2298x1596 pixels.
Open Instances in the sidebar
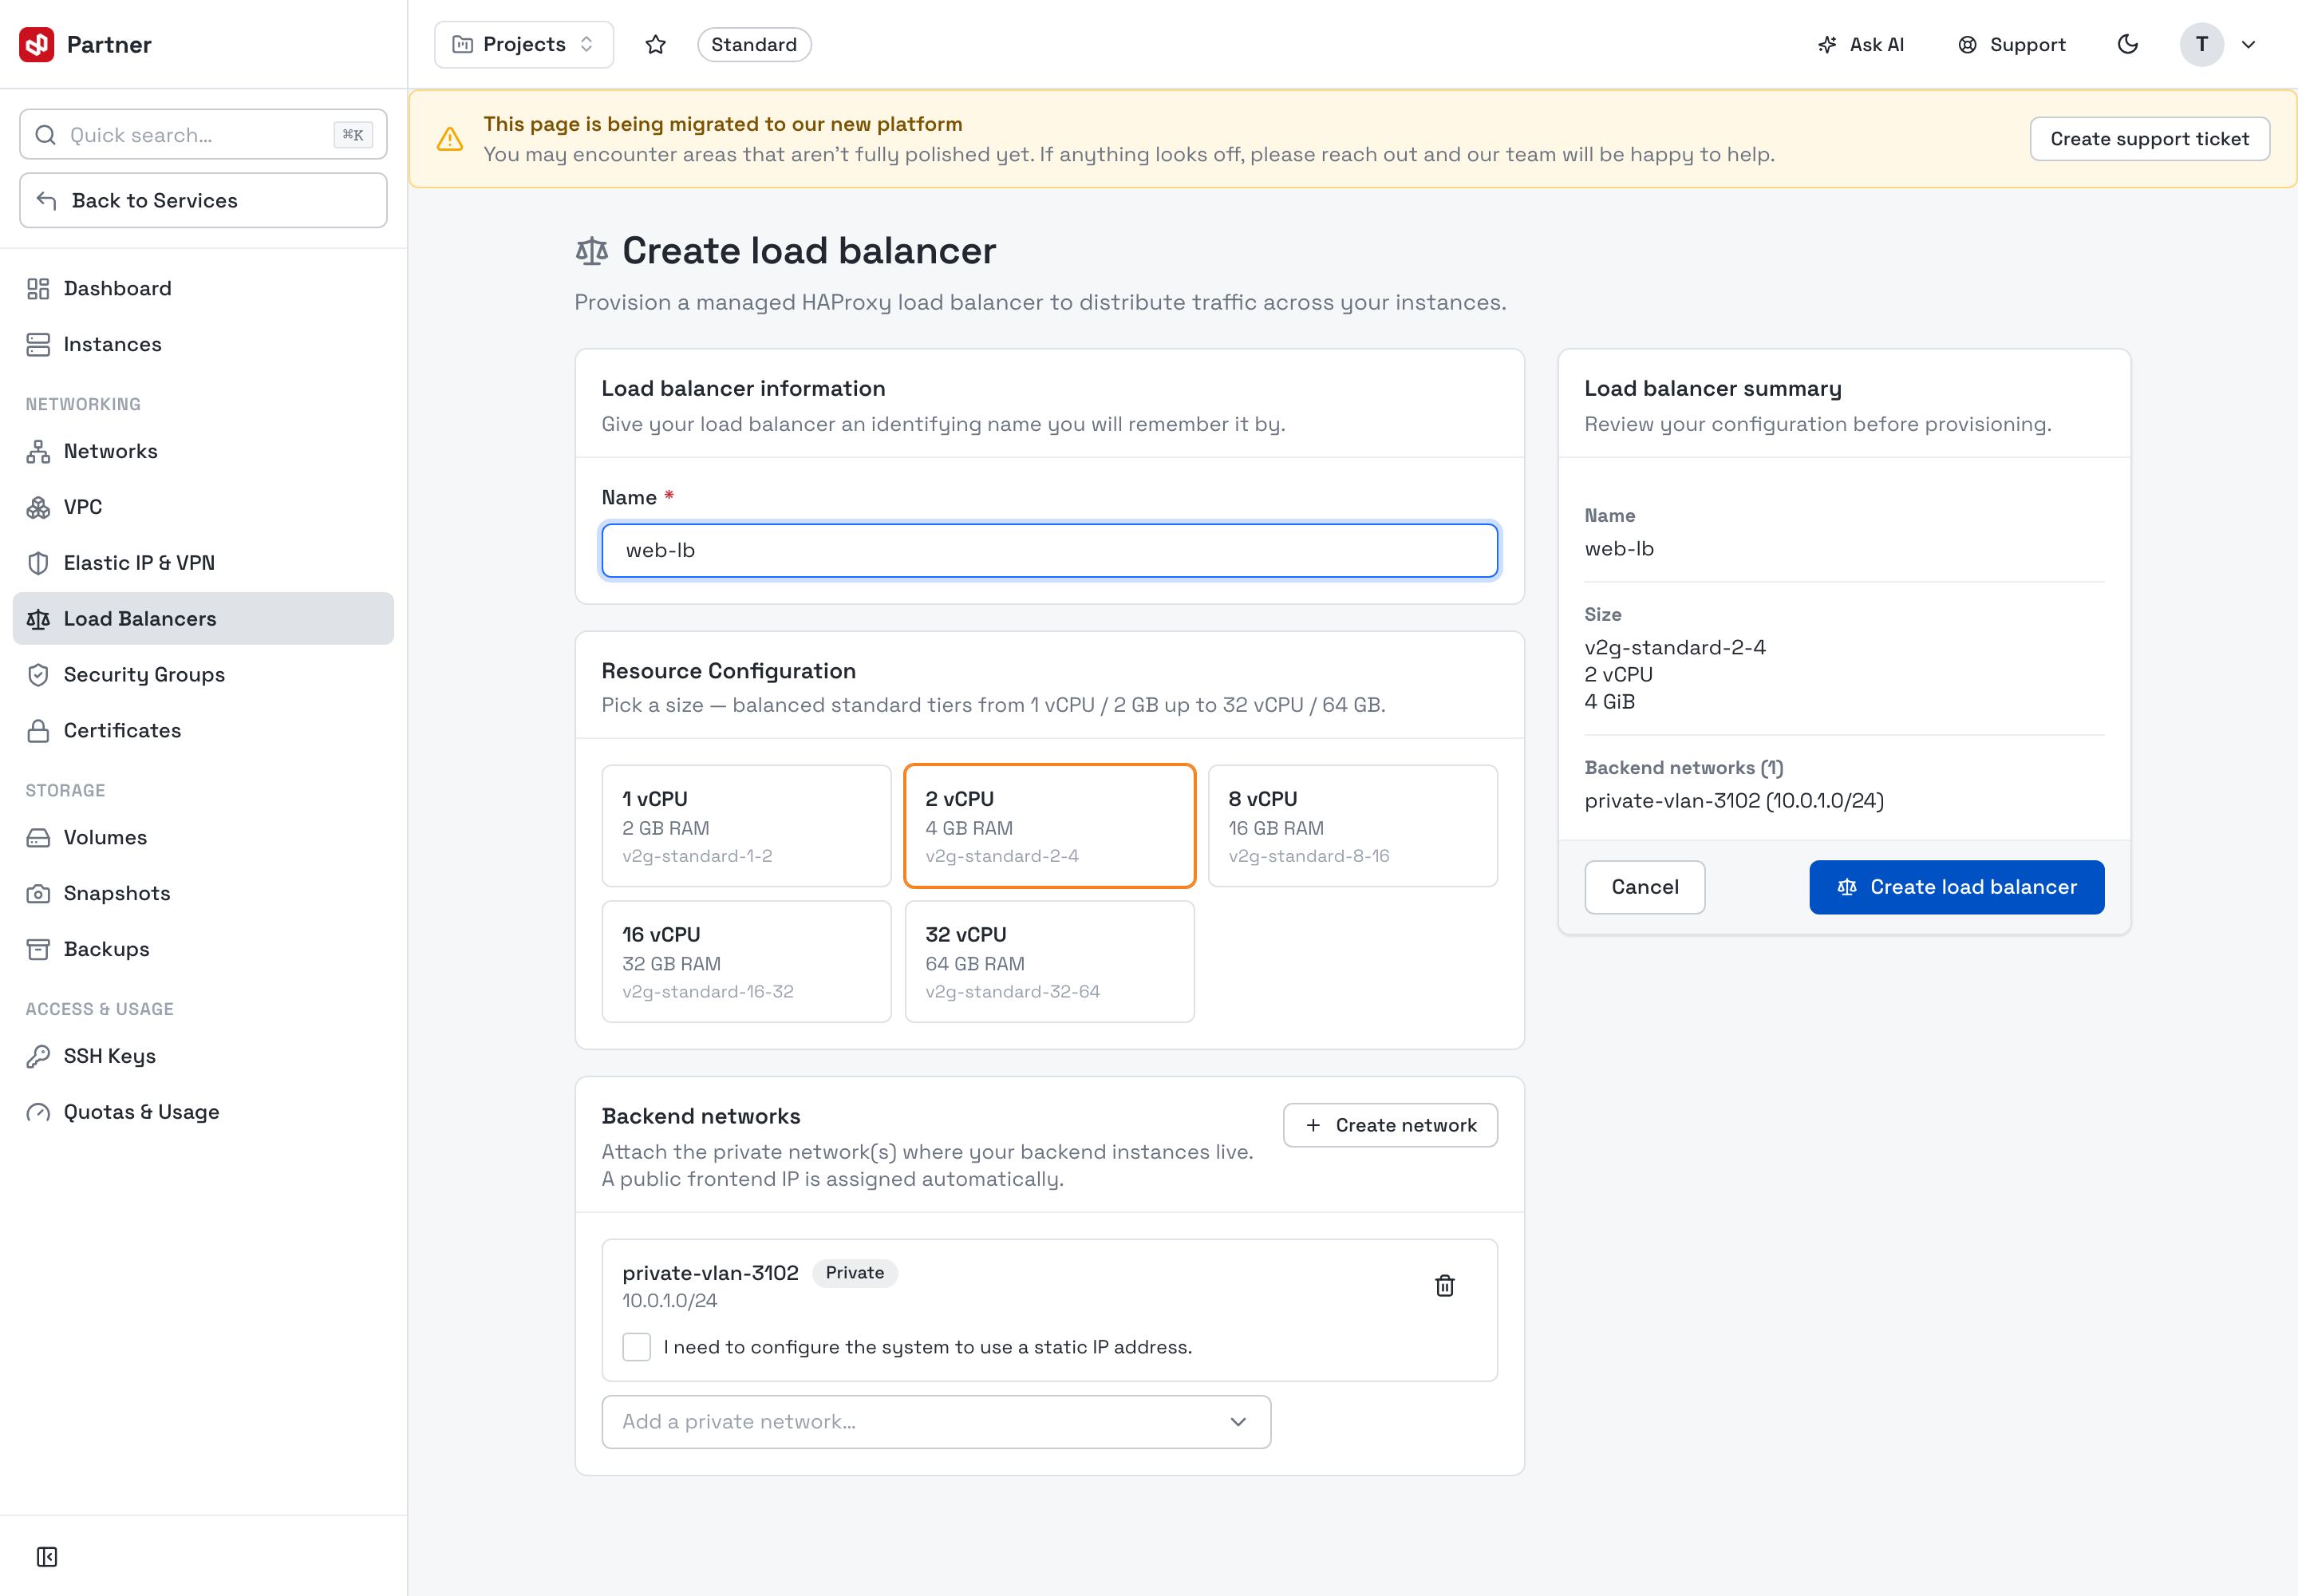203,344
